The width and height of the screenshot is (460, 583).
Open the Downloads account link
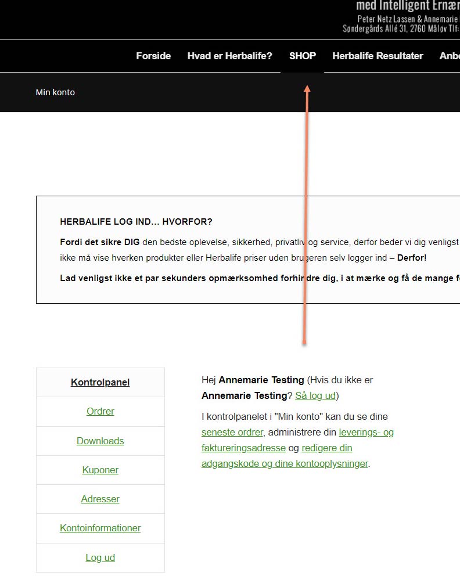click(100, 441)
